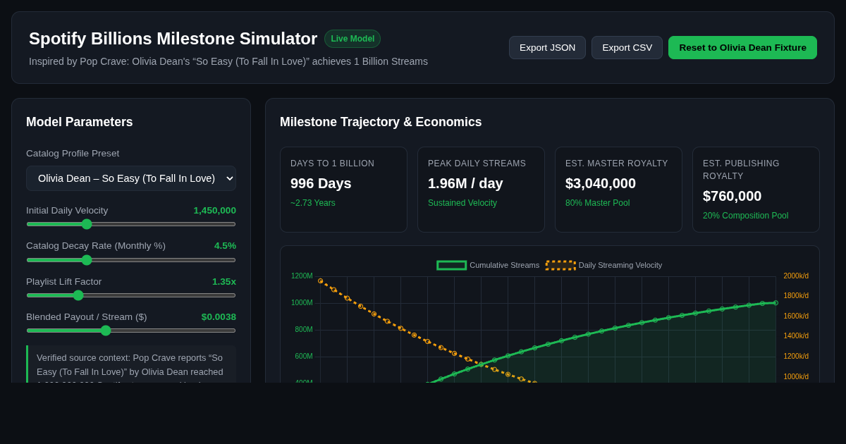The height and width of the screenshot is (444, 846).
Task: Click the verified source context note
Action: click(131, 364)
